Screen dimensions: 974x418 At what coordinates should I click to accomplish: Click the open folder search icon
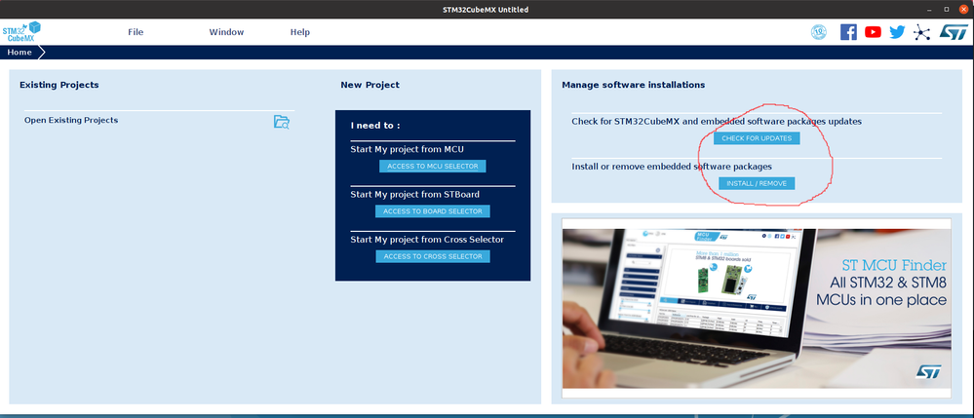point(282,122)
